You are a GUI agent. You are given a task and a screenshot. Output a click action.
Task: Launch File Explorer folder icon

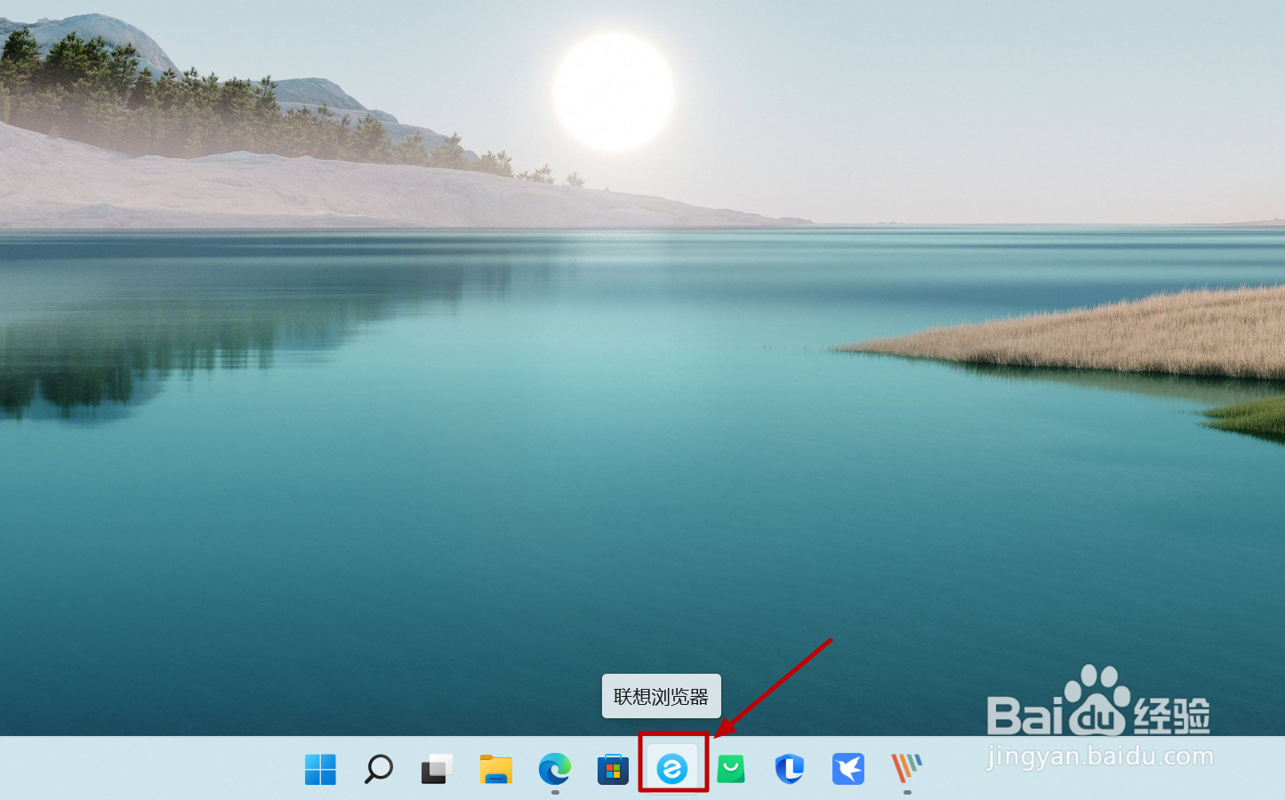495,769
